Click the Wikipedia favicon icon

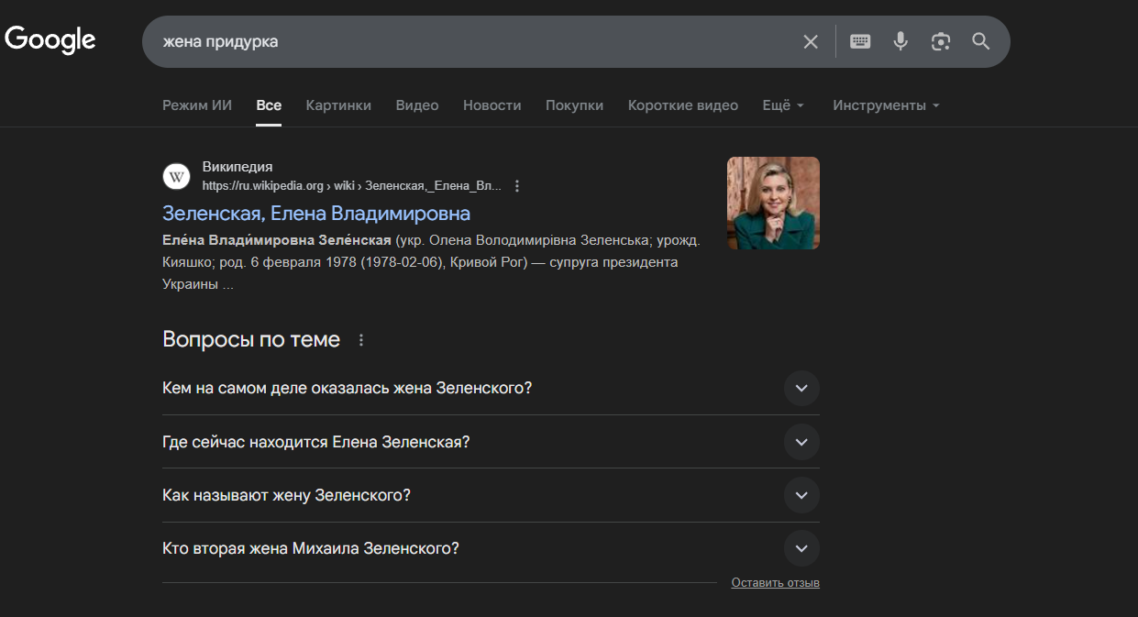click(x=176, y=176)
